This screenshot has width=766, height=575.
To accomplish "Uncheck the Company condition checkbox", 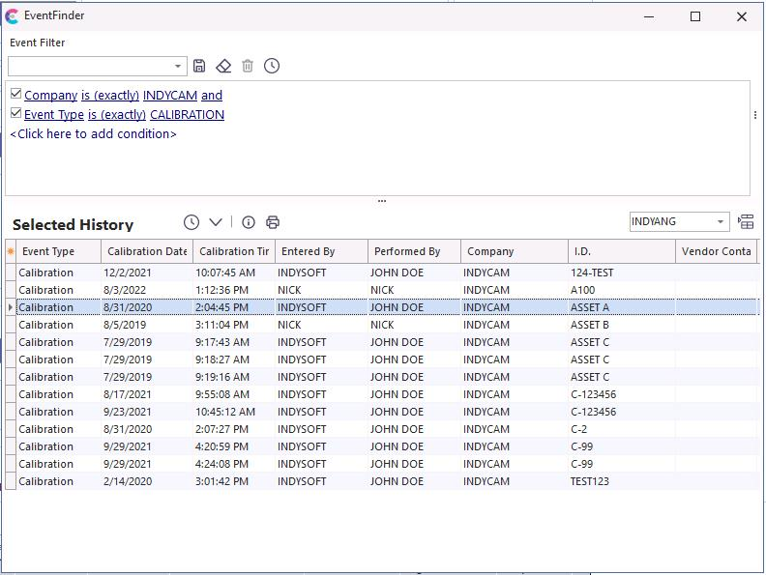I will (x=16, y=95).
